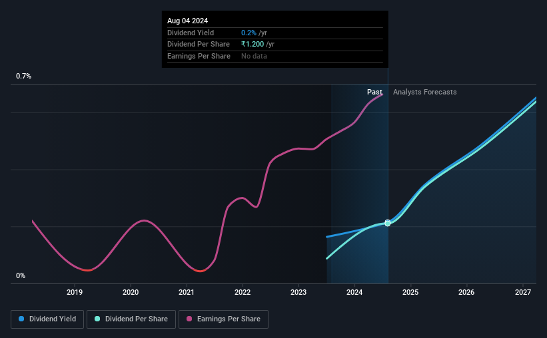Toggle the Dividend Yield legend button
The image size is (547, 338).
47,319
